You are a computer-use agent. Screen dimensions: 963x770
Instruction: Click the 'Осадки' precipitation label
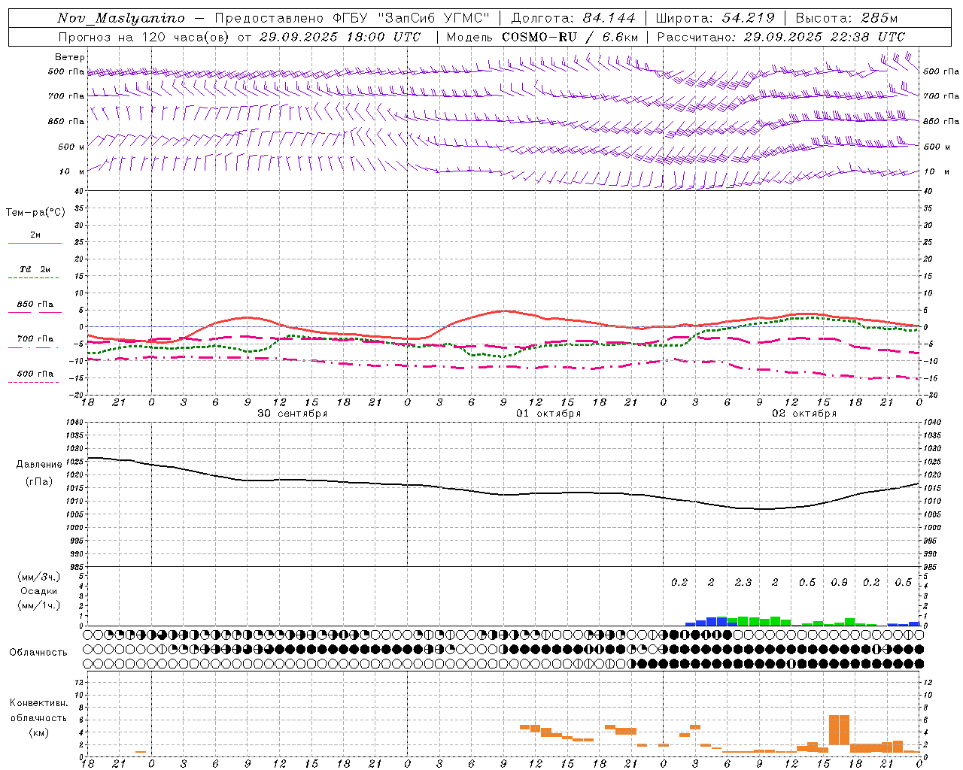click(x=39, y=591)
